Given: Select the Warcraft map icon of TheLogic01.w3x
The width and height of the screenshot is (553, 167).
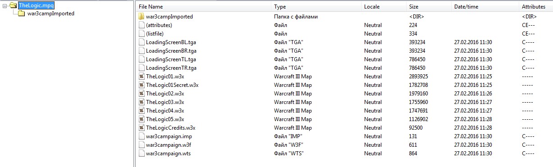Looking at the screenshot, I should coord(142,77).
